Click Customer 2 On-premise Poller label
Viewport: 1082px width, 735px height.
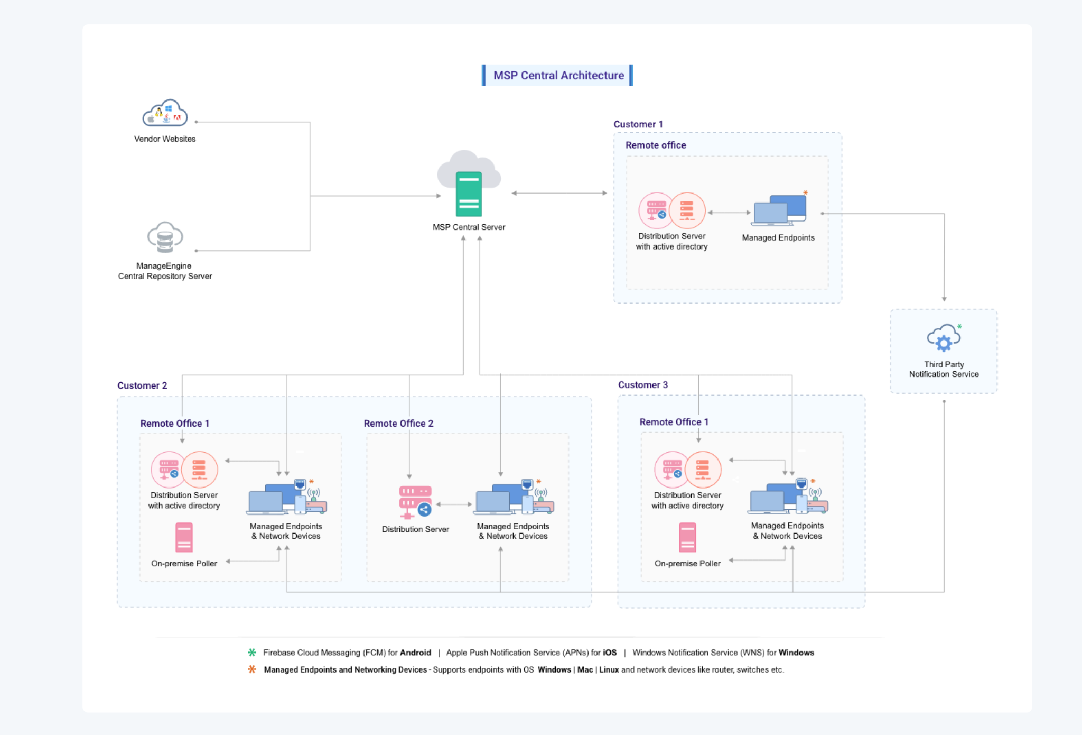[x=184, y=564]
